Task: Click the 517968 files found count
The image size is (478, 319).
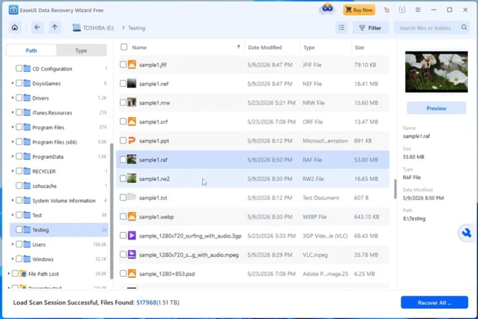Action: [146, 303]
